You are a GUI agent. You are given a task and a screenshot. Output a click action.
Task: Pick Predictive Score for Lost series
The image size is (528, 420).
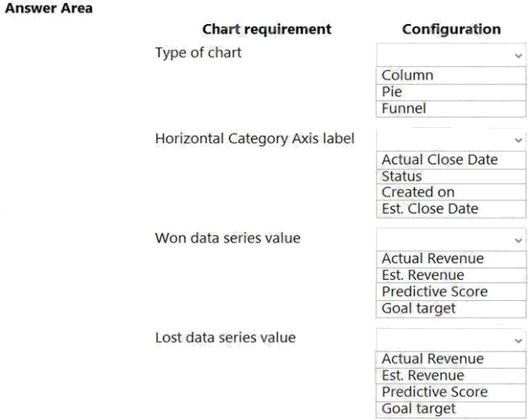(435, 392)
